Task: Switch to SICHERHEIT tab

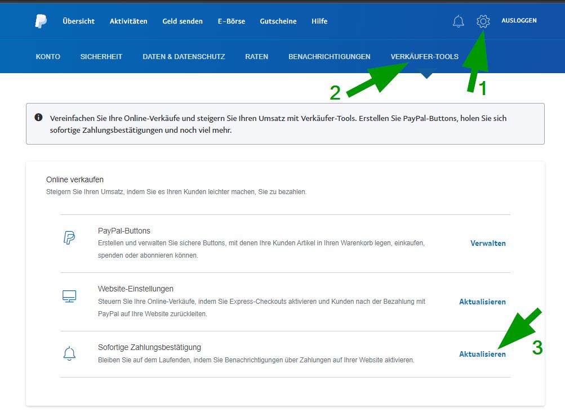Action: pyautogui.click(x=101, y=56)
